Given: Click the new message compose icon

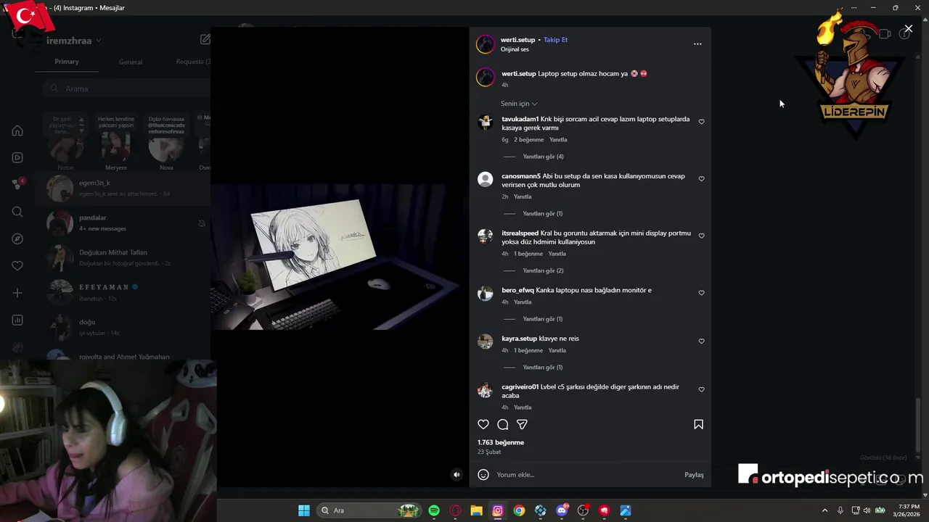Looking at the screenshot, I should click(x=205, y=40).
